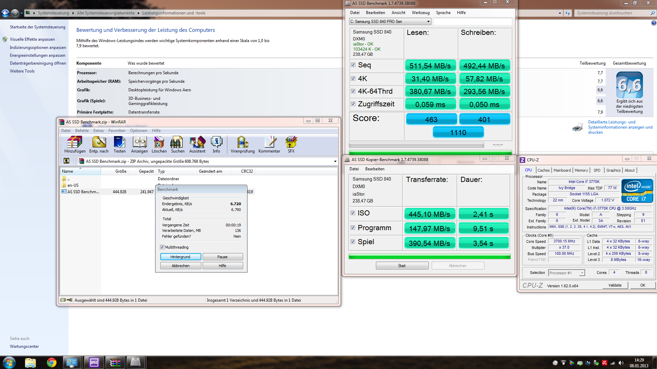Image resolution: width=657 pixels, height=369 pixels.
Task: Go back with the Control Panel back arrow
Action: [x=5, y=13]
